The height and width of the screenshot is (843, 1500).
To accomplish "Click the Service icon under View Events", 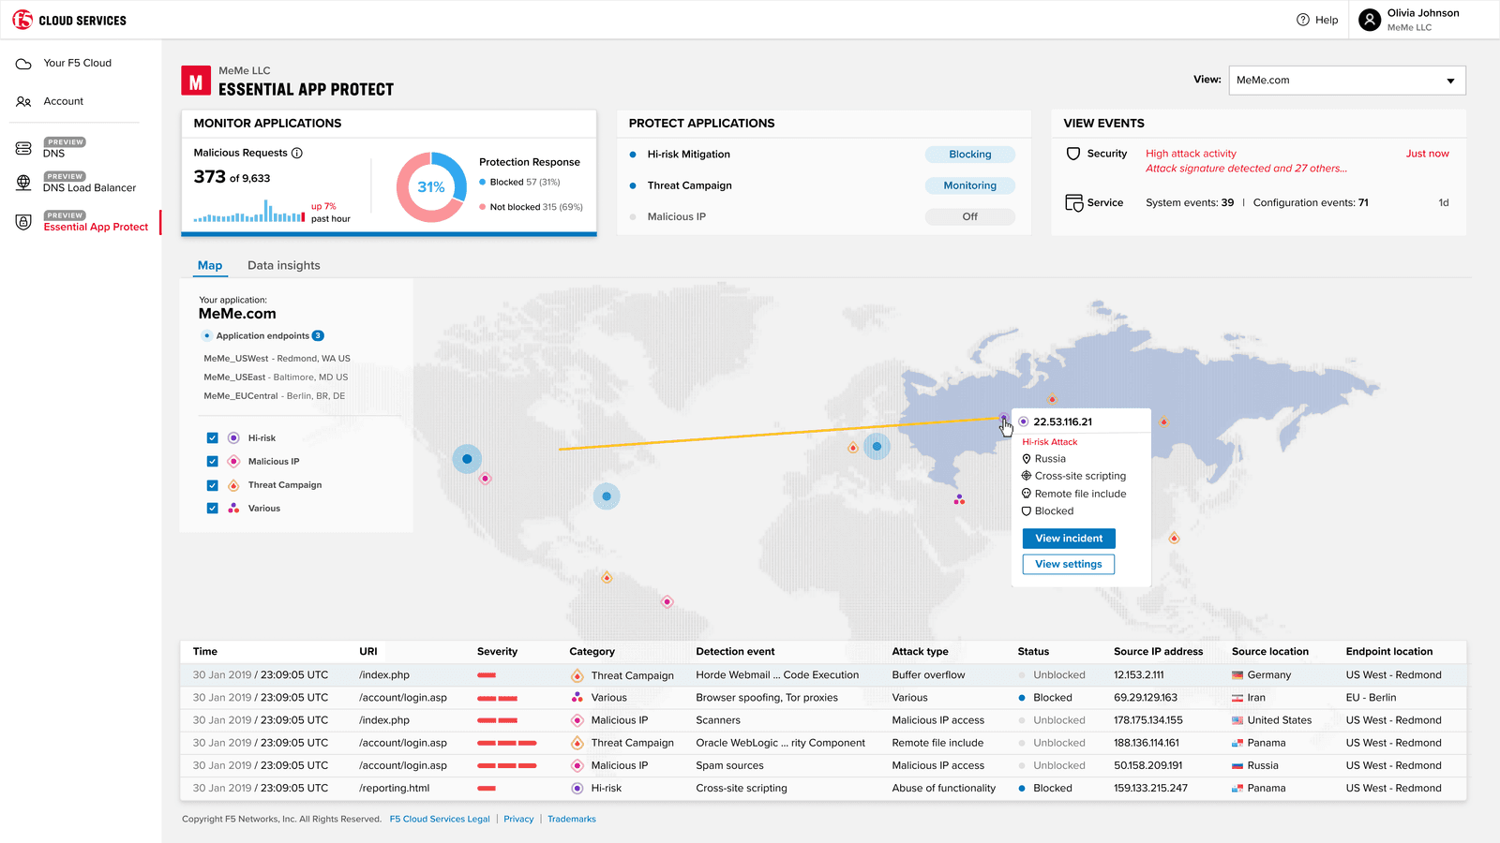I will 1072,202.
